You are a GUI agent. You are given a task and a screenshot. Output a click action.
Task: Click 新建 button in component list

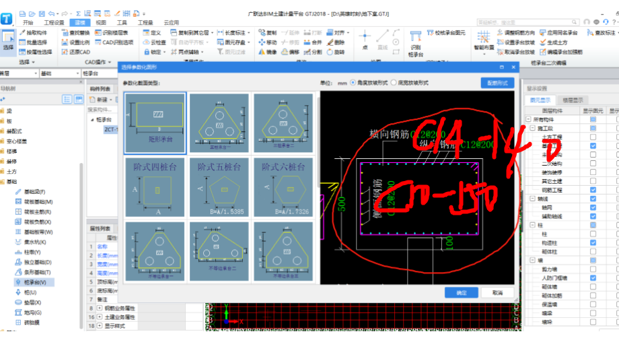coord(100,100)
